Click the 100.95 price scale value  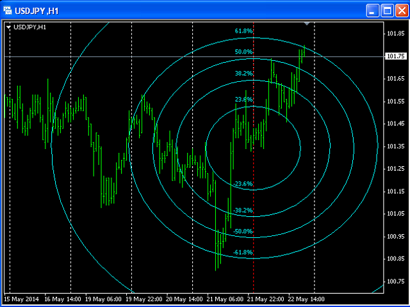[396, 236]
